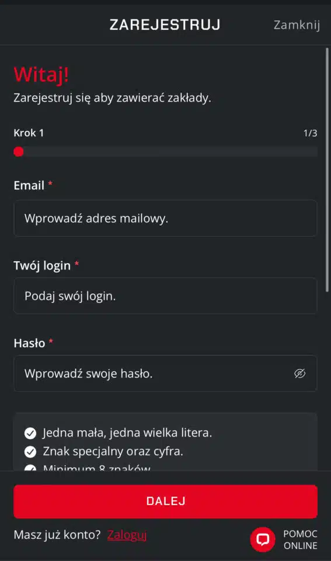
Task: Click the red progress dot for Krok 1
Action: tap(19, 152)
